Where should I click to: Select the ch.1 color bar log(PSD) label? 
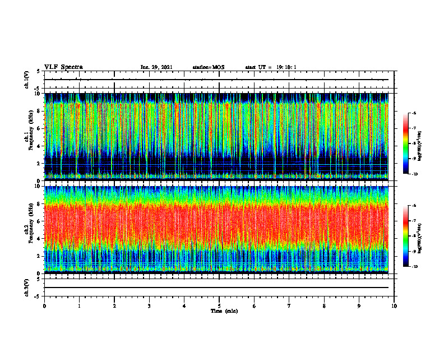click(x=420, y=146)
